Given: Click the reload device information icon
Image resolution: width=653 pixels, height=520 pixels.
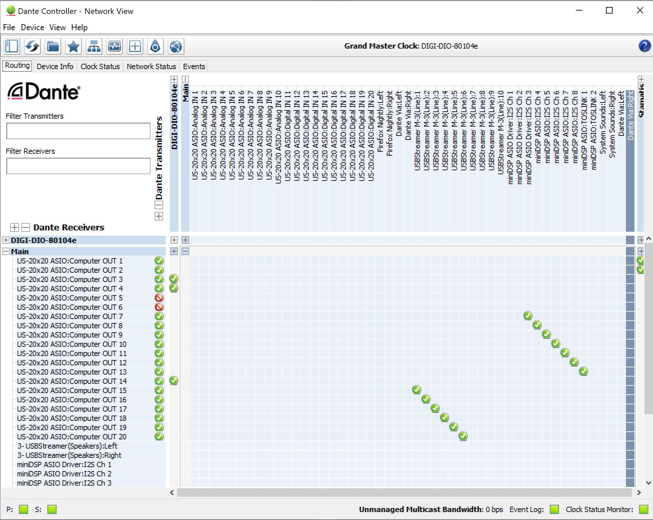Looking at the screenshot, I should click(x=32, y=46).
